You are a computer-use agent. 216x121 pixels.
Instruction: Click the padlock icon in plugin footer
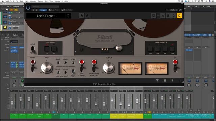pyautogui.click(x=165, y=80)
